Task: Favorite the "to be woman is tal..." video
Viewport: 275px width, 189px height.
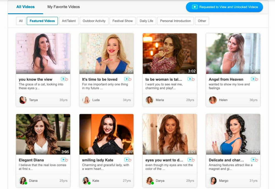Action: [x=193, y=79]
